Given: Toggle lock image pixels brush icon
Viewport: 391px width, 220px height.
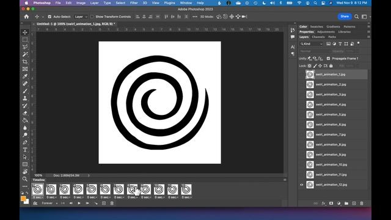Looking at the screenshot, I should pyautogui.click(x=315, y=66).
